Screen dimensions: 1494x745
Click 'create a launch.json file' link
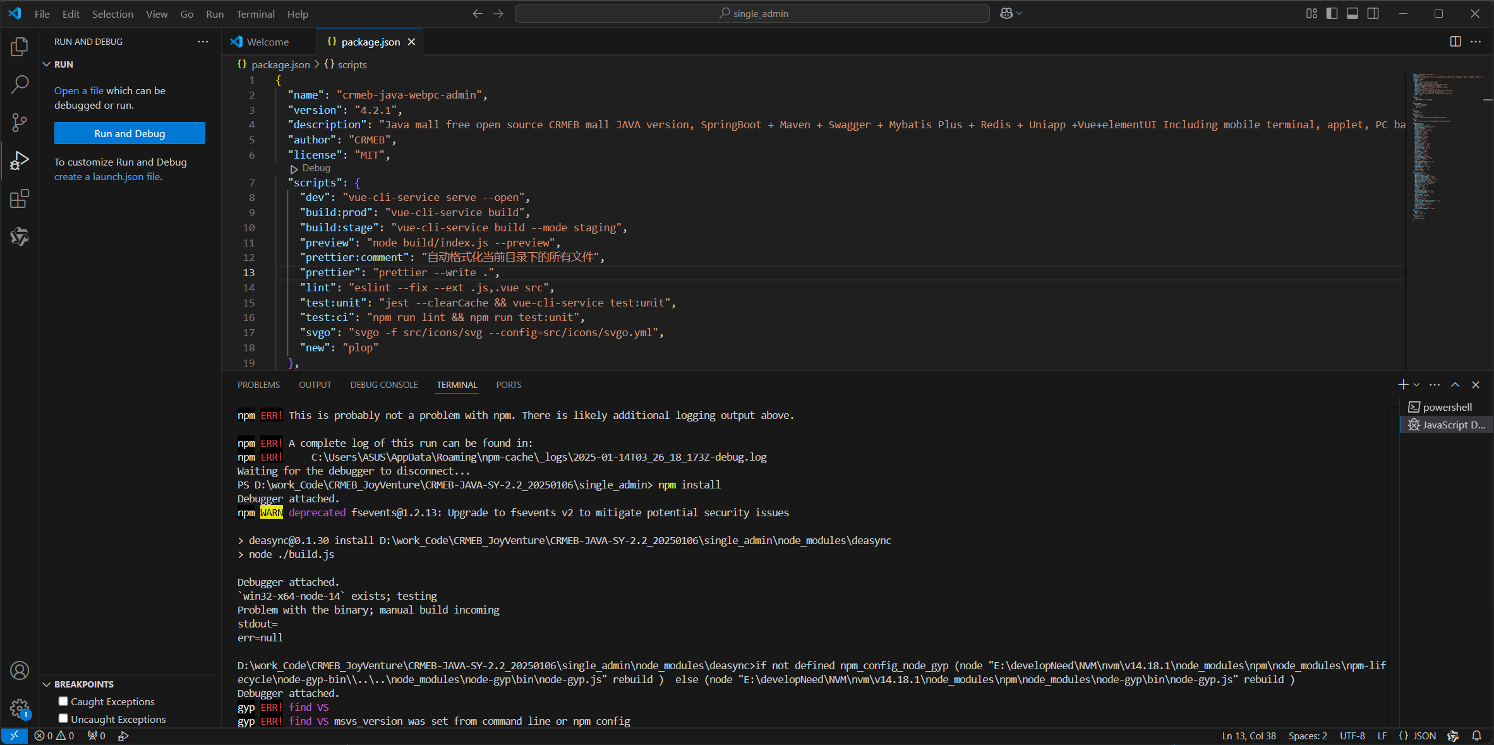tap(107, 177)
